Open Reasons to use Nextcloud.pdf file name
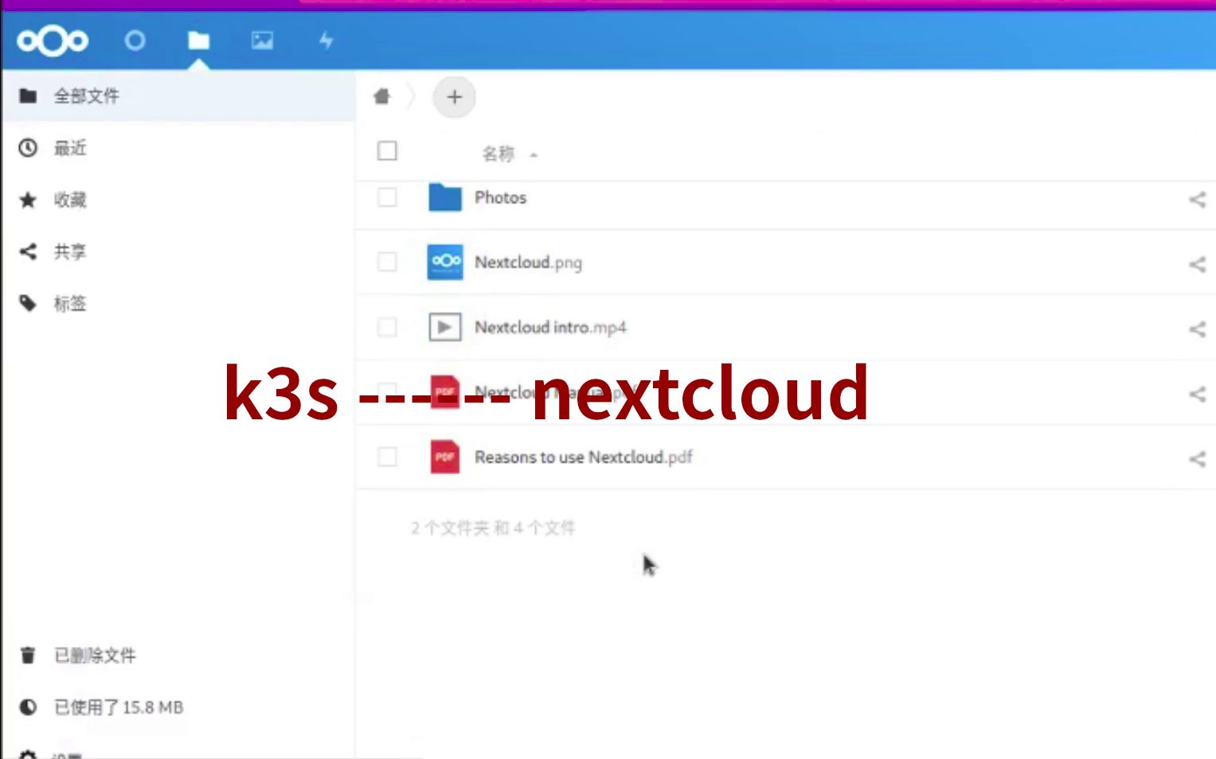The height and width of the screenshot is (759, 1216). [x=583, y=457]
